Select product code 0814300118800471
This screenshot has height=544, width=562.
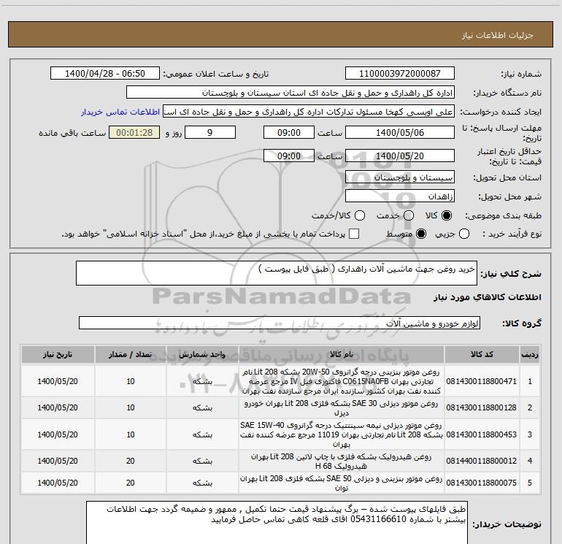[482, 381]
